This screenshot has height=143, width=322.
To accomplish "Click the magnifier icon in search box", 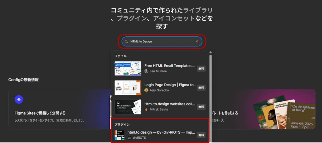I will pos(126,42).
